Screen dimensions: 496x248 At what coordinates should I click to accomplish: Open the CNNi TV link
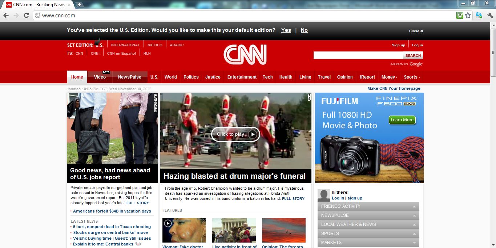point(95,53)
